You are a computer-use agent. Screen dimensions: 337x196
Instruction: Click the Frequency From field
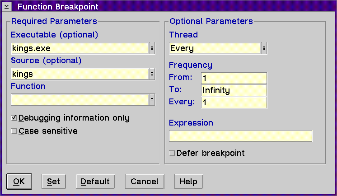tap(234, 78)
